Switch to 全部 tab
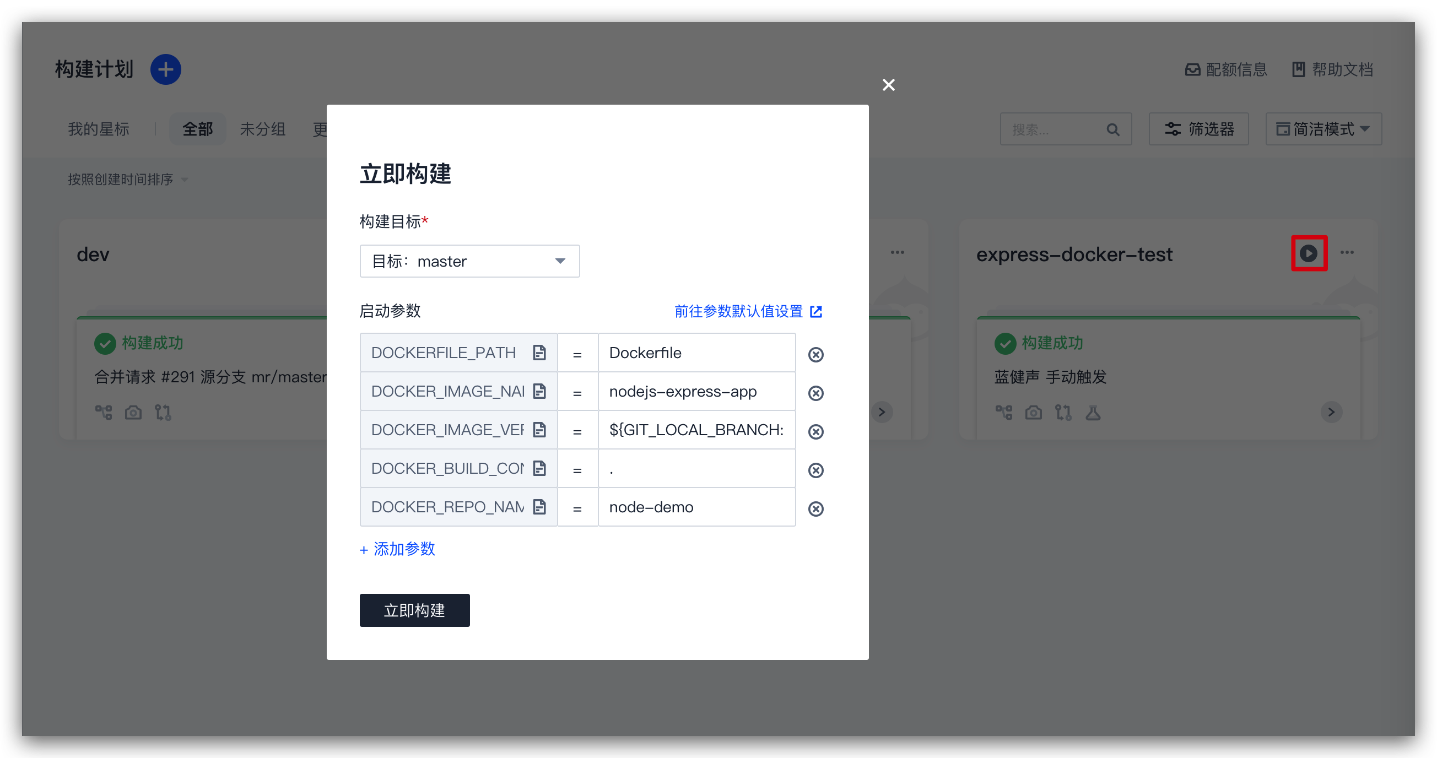Viewport: 1437px width, 758px height. click(197, 129)
